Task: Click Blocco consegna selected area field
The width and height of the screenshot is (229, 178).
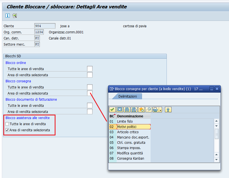Action: 90,93
